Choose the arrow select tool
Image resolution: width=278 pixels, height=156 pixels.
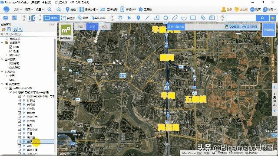pyautogui.click(x=129, y=18)
